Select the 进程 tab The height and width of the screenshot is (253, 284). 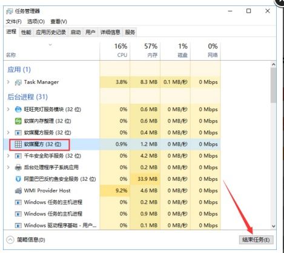pyautogui.click(x=12, y=32)
